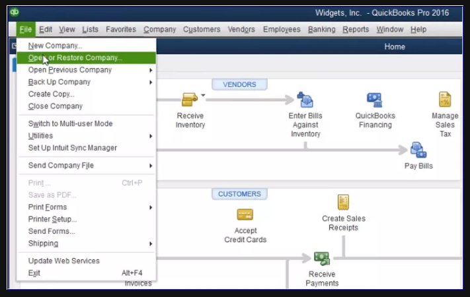Image resolution: width=470 pixels, height=297 pixels.
Task: Open Printer Setup from the menu
Action: click(x=87, y=219)
